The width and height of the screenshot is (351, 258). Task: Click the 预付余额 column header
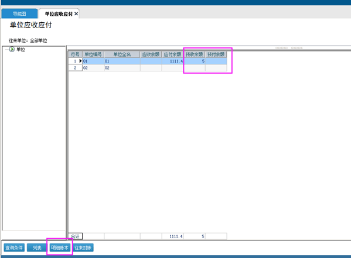(216, 54)
